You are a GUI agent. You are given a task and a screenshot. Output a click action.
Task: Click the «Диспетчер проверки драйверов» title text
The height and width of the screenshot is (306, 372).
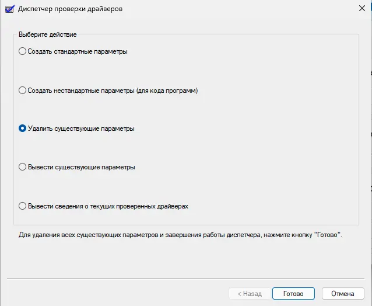[70, 9]
